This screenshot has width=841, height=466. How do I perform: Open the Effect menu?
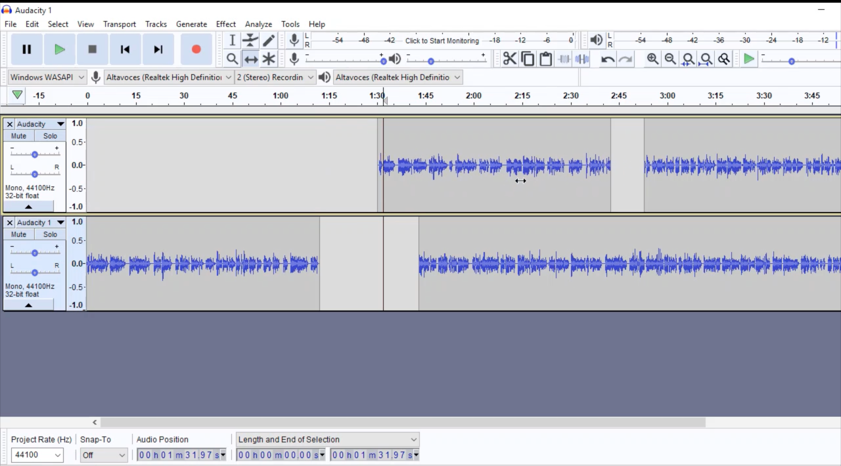pos(226,24)
